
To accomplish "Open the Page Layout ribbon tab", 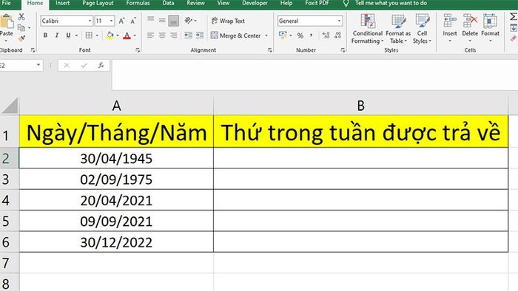I will [x=98, y=3].
